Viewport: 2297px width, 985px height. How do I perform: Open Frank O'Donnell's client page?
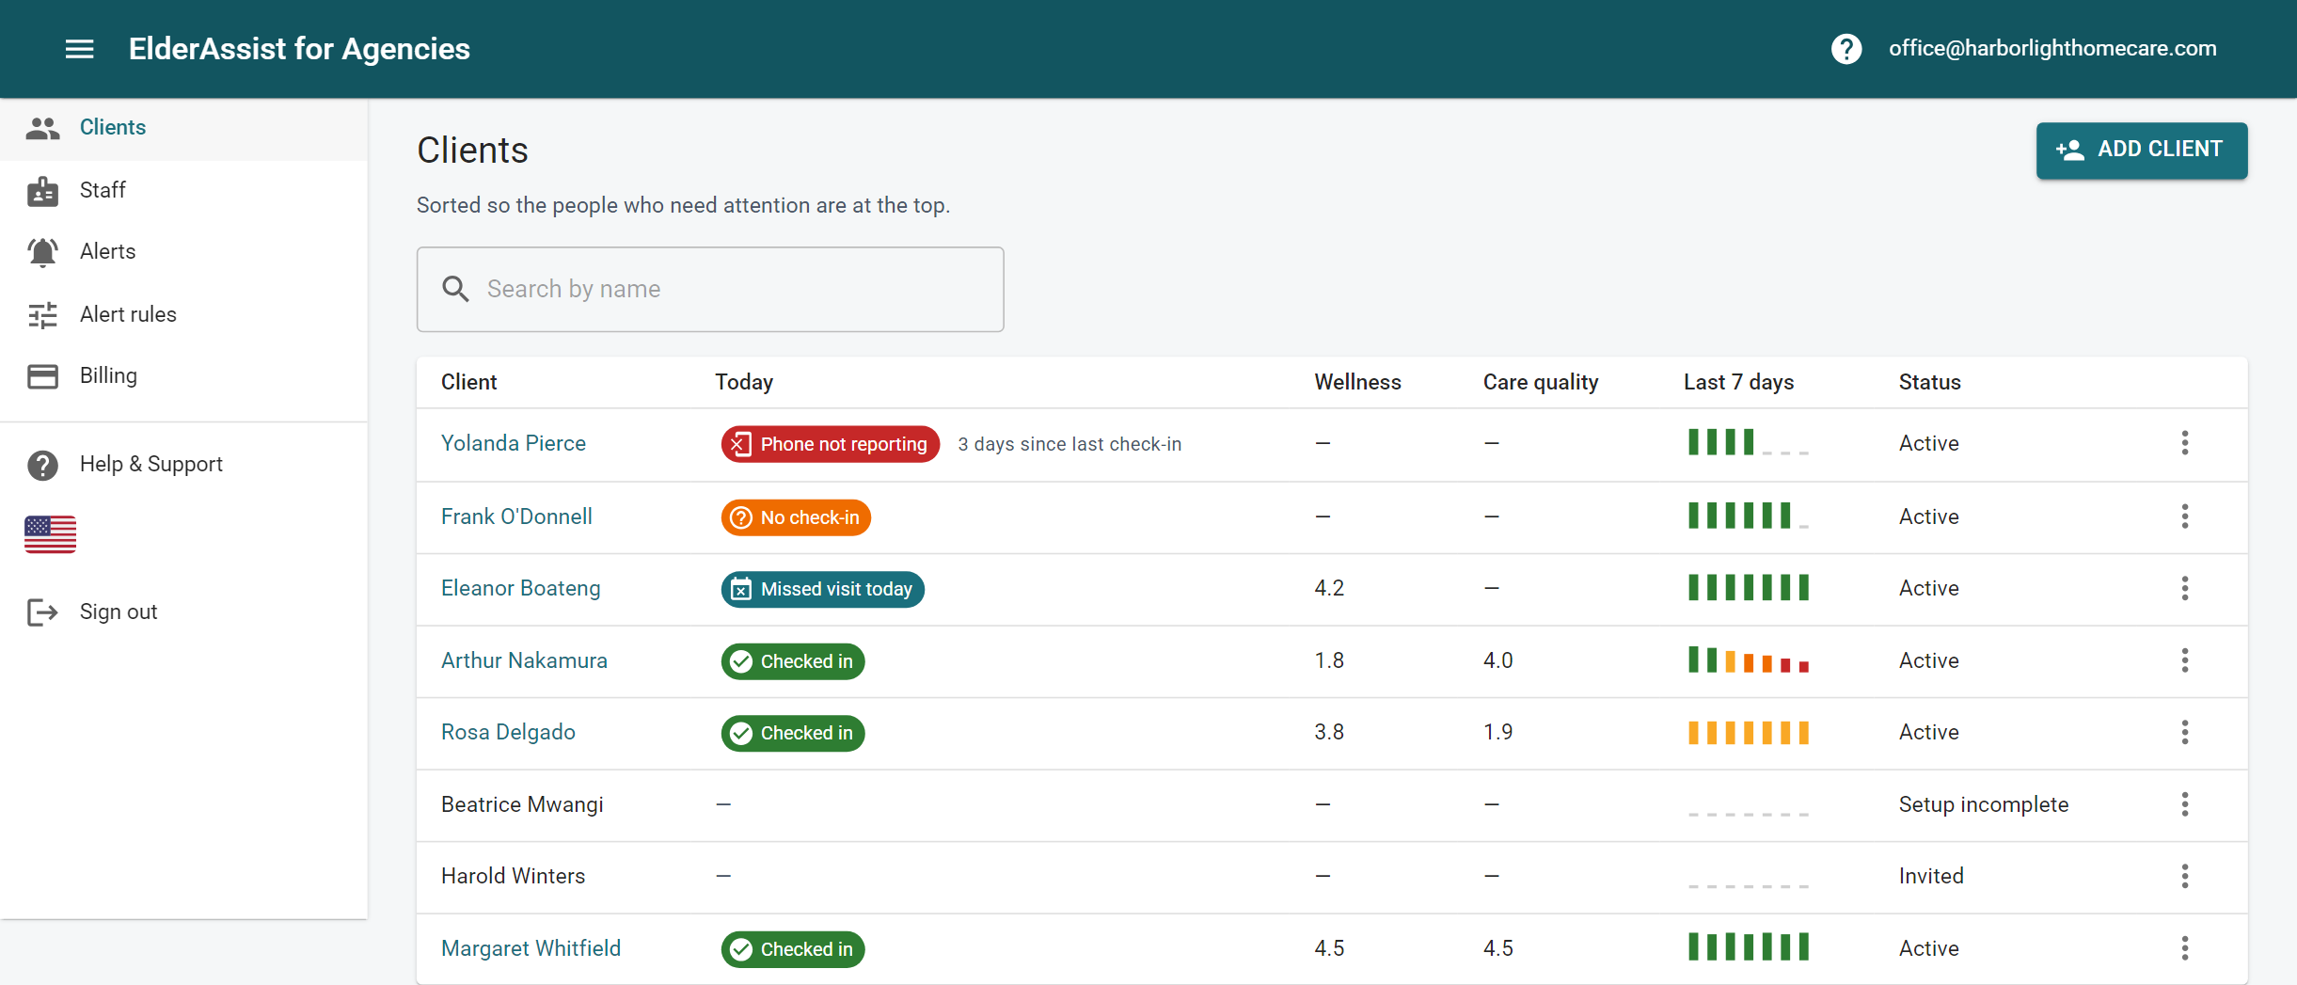516,516
